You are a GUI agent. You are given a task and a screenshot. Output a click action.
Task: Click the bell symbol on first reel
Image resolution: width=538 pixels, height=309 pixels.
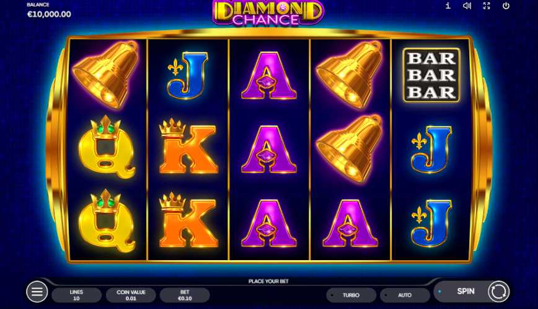[x=107, y=75]
